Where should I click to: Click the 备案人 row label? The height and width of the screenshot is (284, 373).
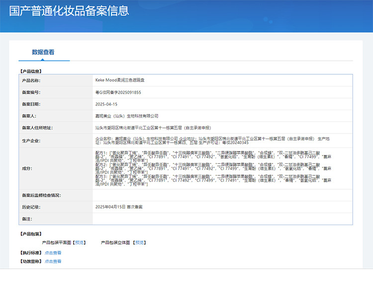pyautogui.click(x=29, y=116)
